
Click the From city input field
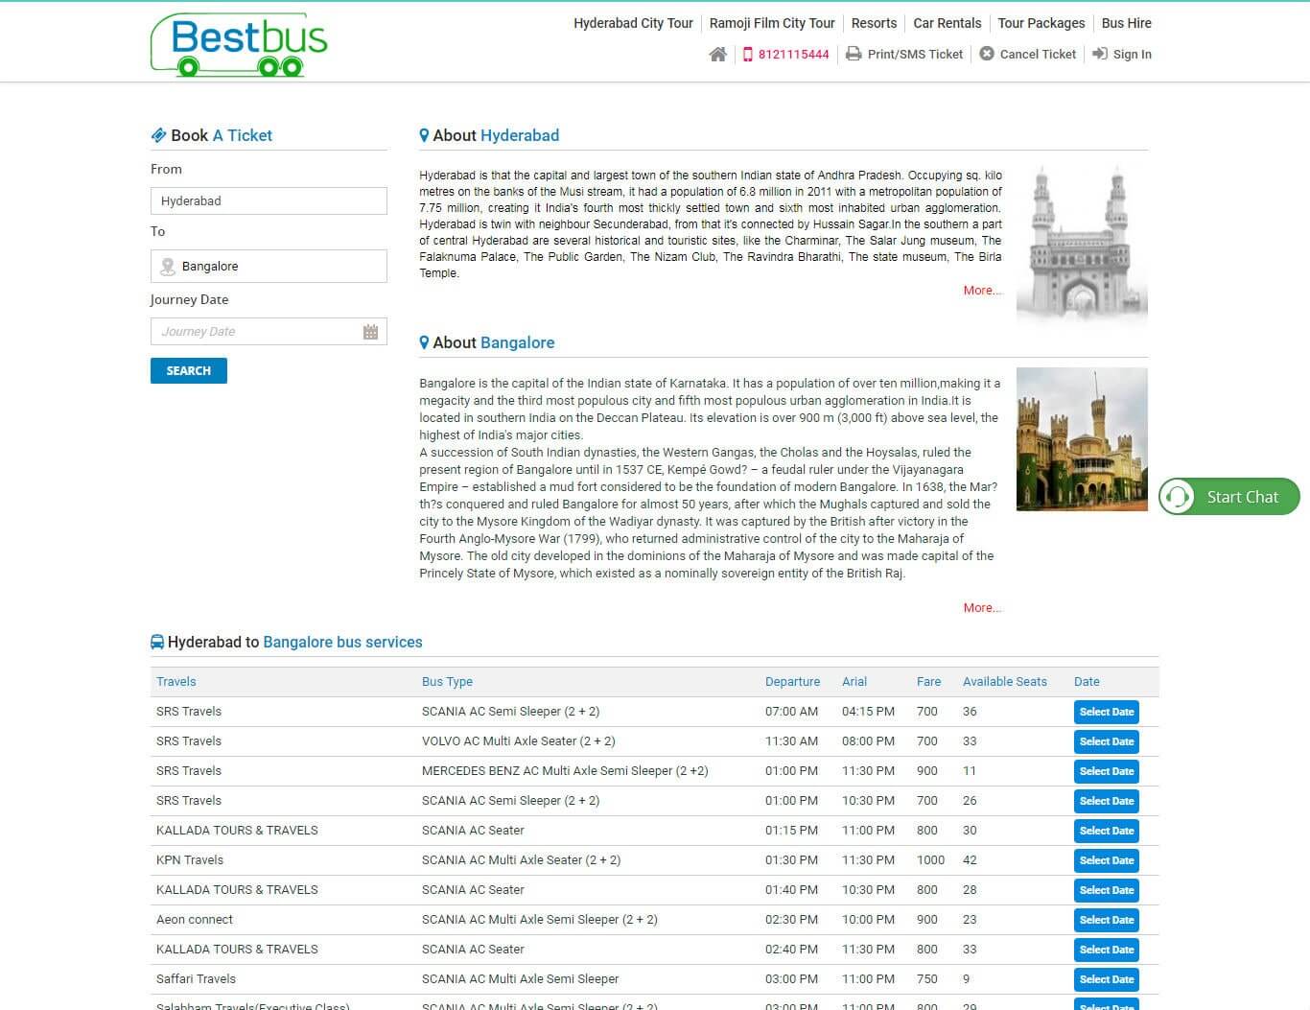269,201
